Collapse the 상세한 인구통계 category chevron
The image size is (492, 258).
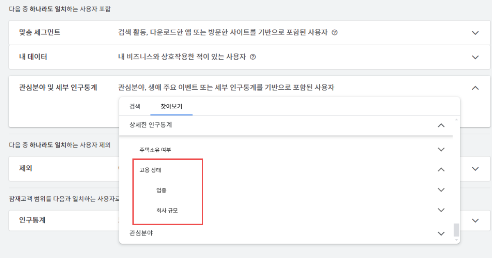(x=441, y=125)
